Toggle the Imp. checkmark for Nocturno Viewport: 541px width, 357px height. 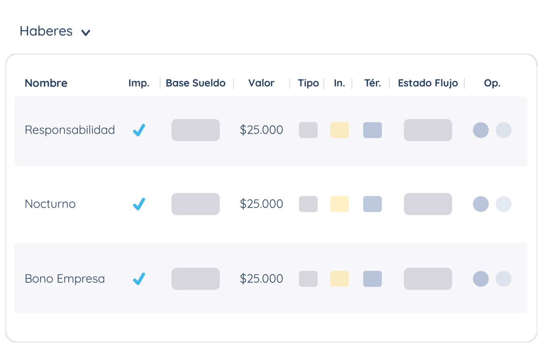139,204
